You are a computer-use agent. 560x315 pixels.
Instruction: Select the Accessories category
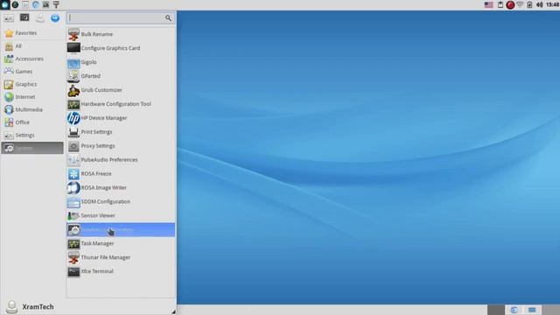32,59
